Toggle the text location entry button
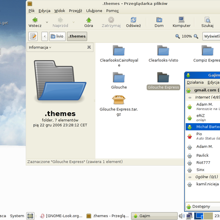Image resolution: width=220 pixels, height=220 pixels. [x=33, y=36]
